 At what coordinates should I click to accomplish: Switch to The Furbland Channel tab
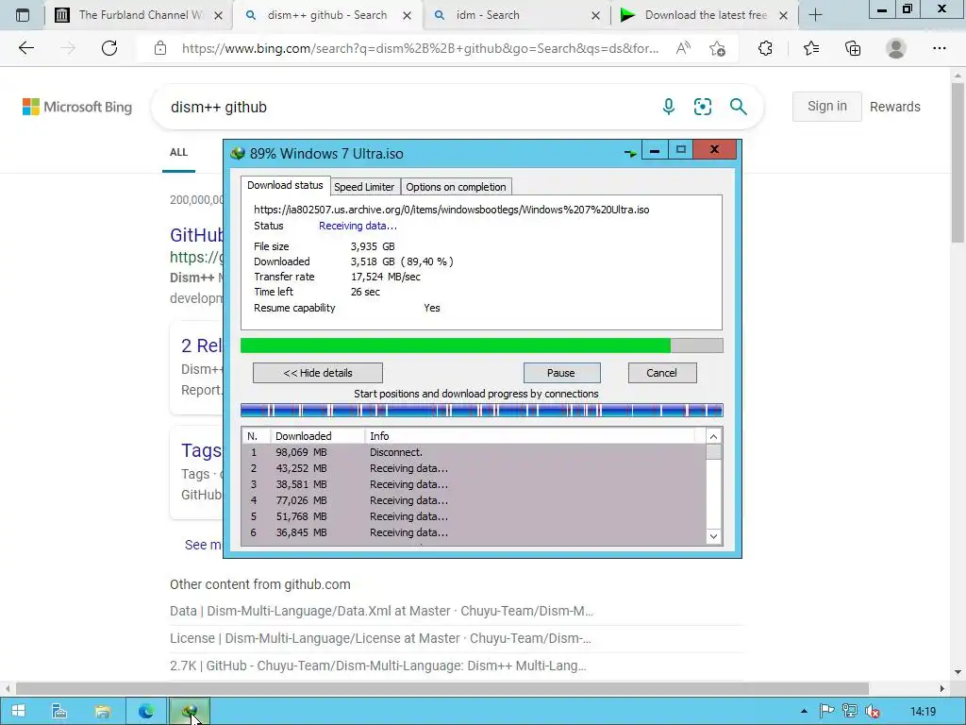(140, 15)
